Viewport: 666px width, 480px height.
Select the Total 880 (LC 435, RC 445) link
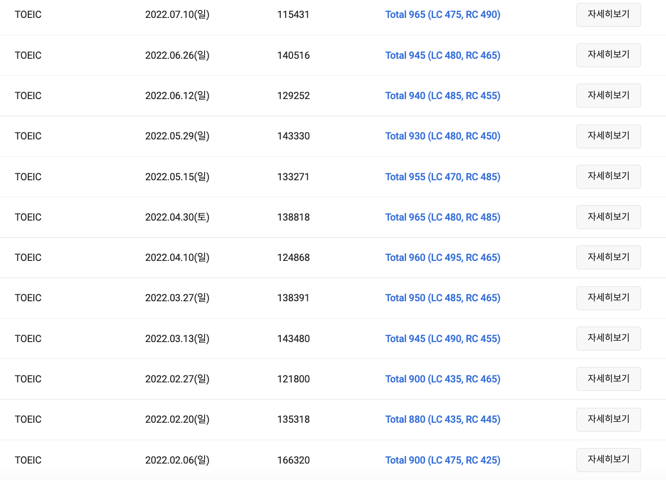tap(443, 419)
